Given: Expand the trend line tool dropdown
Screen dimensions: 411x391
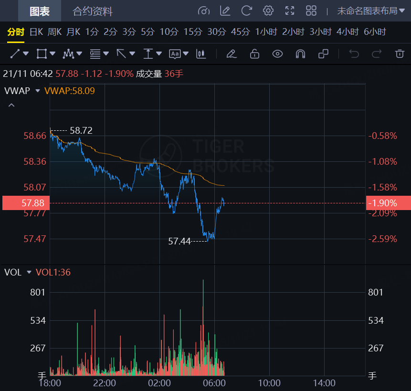Looking at the screenshot, I should (x=26, y=53).
